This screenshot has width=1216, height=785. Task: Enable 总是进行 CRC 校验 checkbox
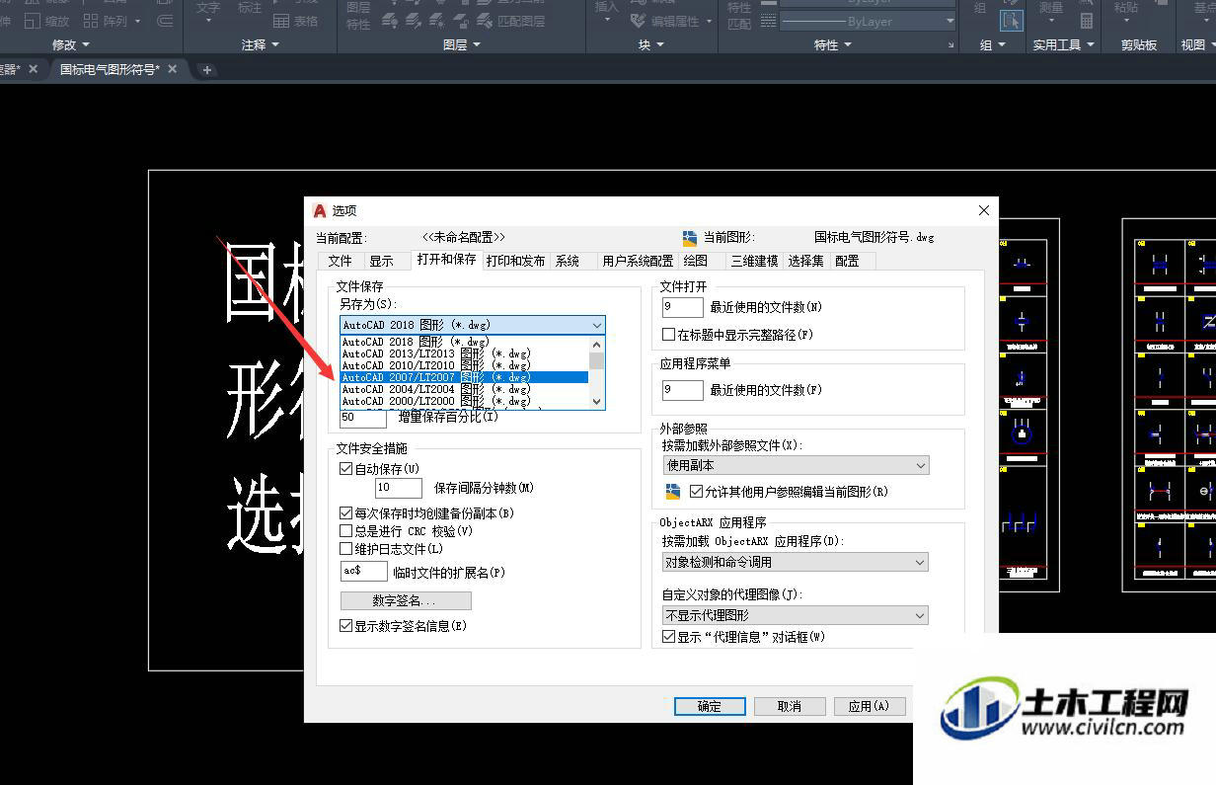point(345,531)
